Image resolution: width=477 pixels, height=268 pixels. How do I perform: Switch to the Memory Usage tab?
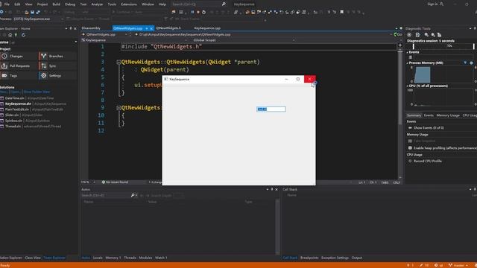click(448, 115)
